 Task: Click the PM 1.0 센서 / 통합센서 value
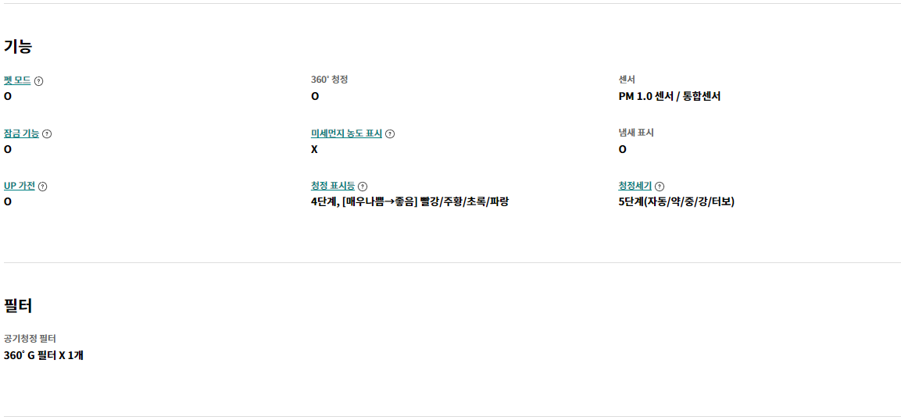point(670,96)
